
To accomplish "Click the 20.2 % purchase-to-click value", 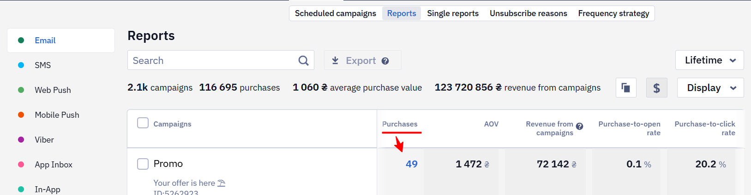I will (711, 164).
